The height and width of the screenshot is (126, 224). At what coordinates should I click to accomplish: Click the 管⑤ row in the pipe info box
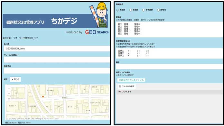[130, 34]
